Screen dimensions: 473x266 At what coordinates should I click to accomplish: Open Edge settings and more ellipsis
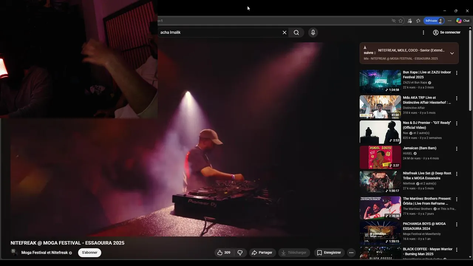tap(449, 21)
